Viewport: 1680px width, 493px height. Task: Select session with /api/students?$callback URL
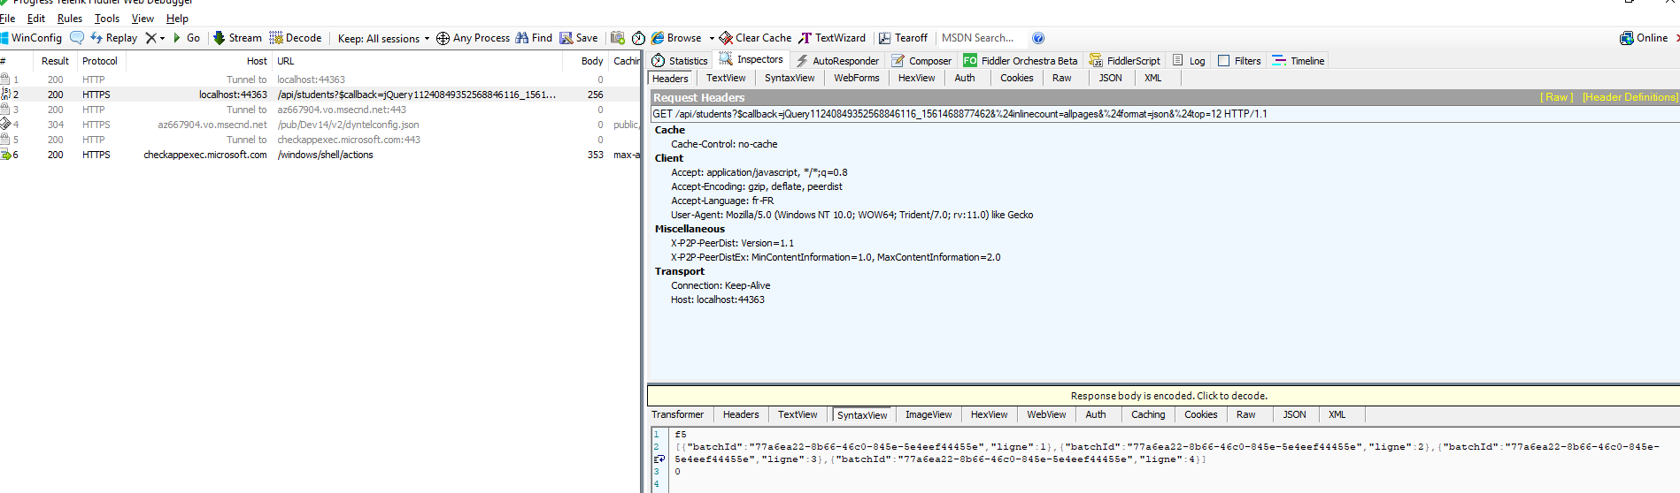319,95
